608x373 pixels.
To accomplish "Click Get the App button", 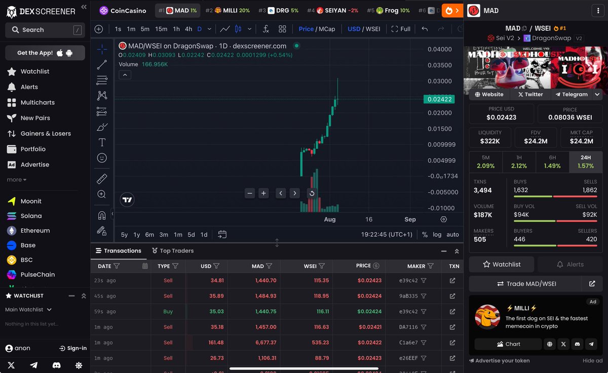I will click(x=45, y=53).
